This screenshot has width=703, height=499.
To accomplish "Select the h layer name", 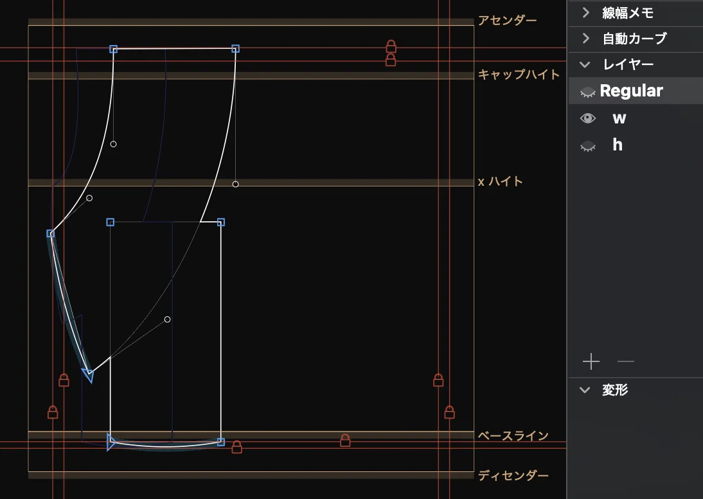I will click(618, 145).
